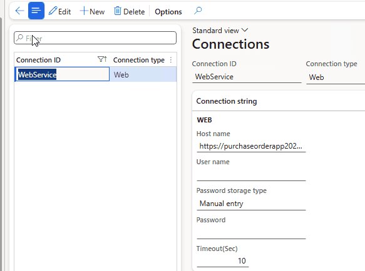Open the search magnifier in action bar
Image resolution: width=365 pixels, height=271 pixels.
coord(198,11)
